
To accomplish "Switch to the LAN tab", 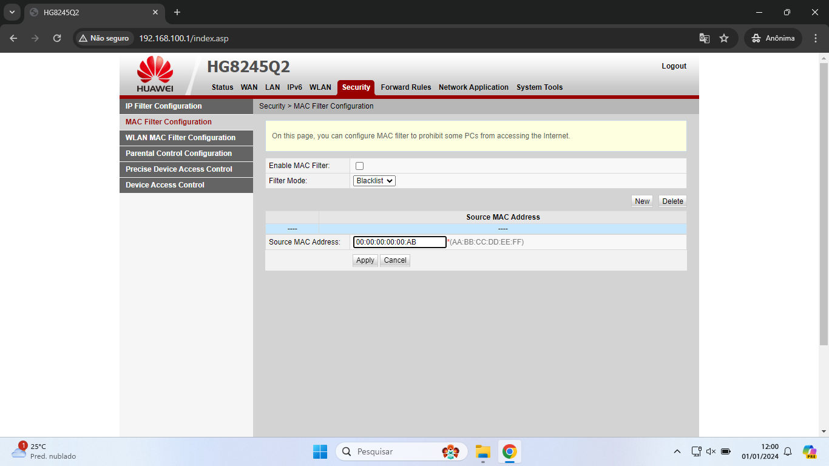I will tap(272, 87).
